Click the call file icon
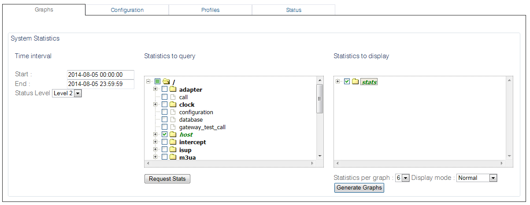 coord(173,97)
